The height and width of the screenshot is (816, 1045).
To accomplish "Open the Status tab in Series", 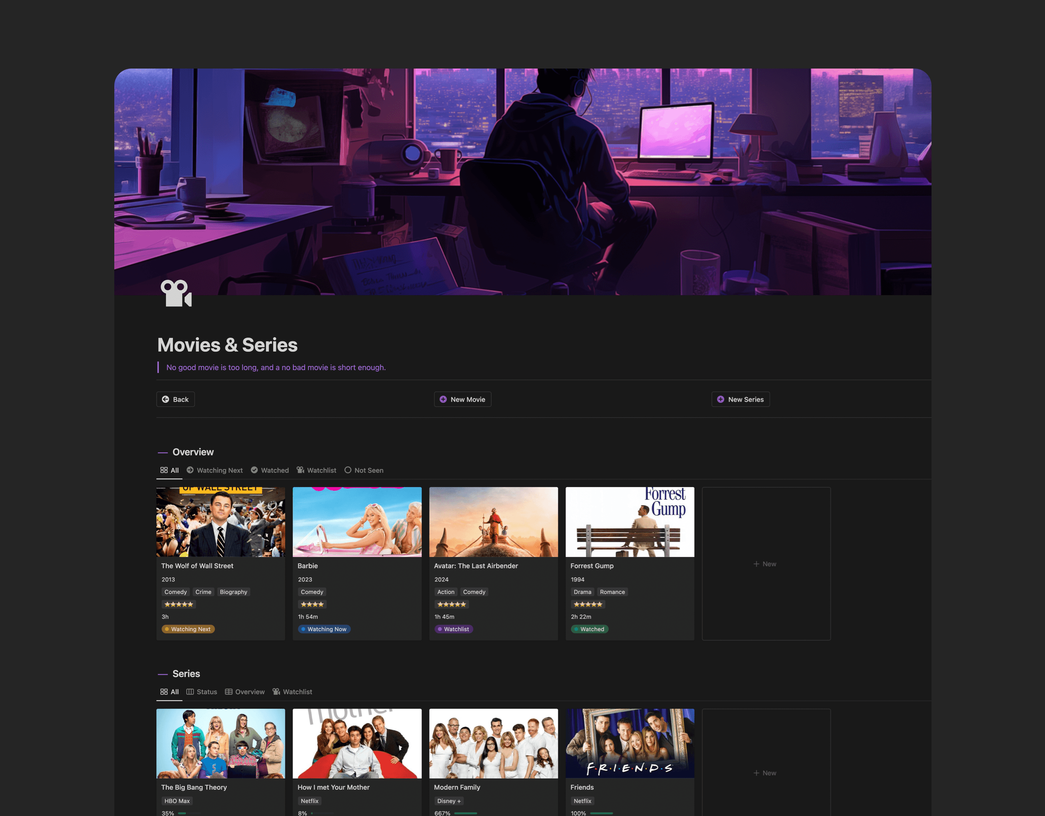I will (x=201, y=692).
